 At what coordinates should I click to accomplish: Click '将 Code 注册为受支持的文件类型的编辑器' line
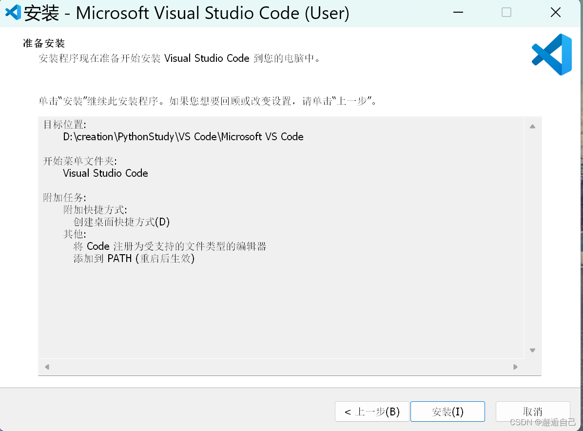(170, 246)
